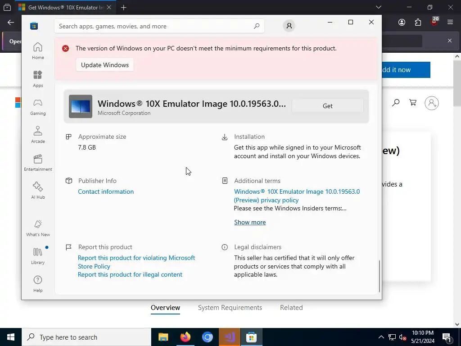This screenshot has width=461, height=346.
Task: Switch to Overview tab on browser page
Action: (165, 308)
